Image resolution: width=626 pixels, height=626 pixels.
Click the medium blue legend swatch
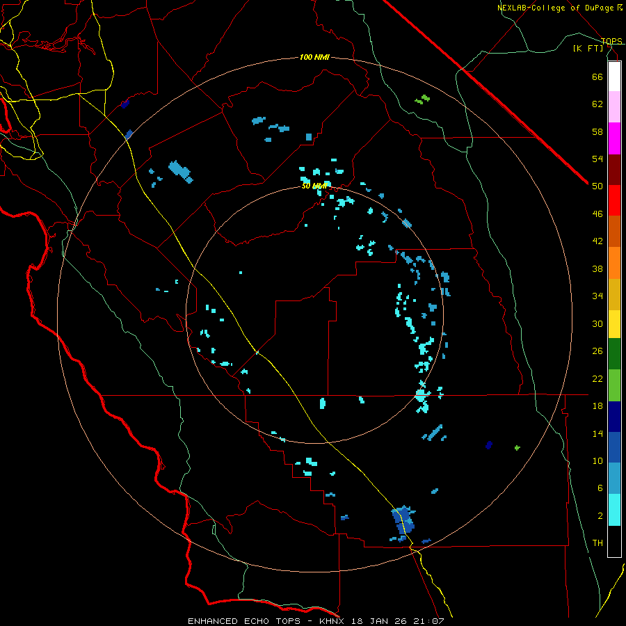[x=614, y=447]
